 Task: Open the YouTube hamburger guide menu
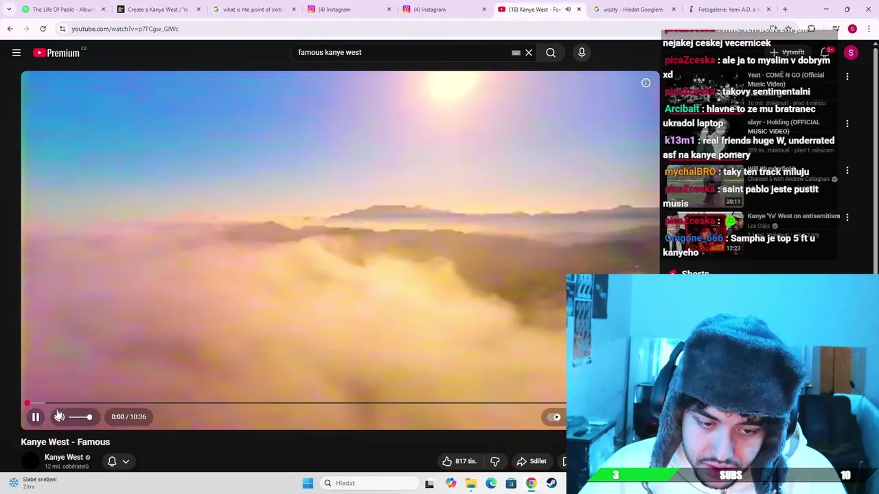16,53
